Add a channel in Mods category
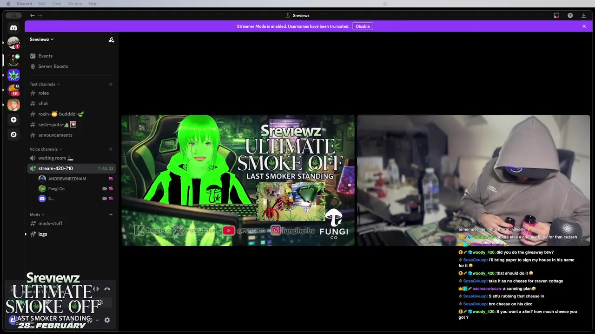 111,214
